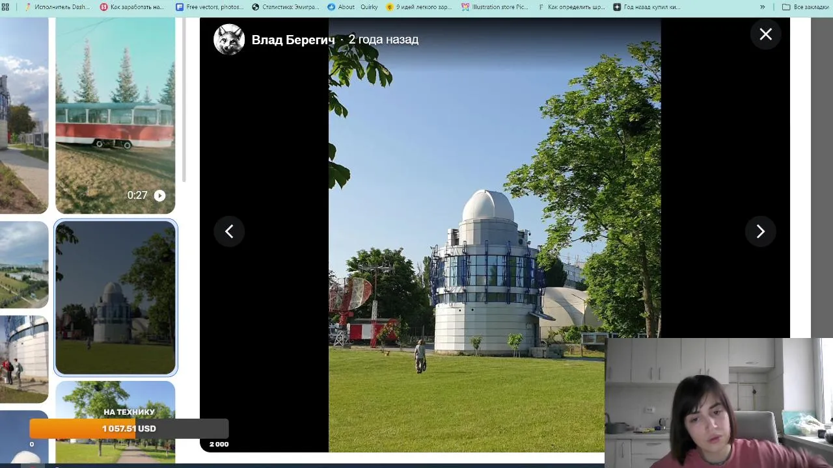Open the 'Free vectors, photos...' bookmark
Image resolution: width=833 pixels, height=468 pixels.
[210, 7]
